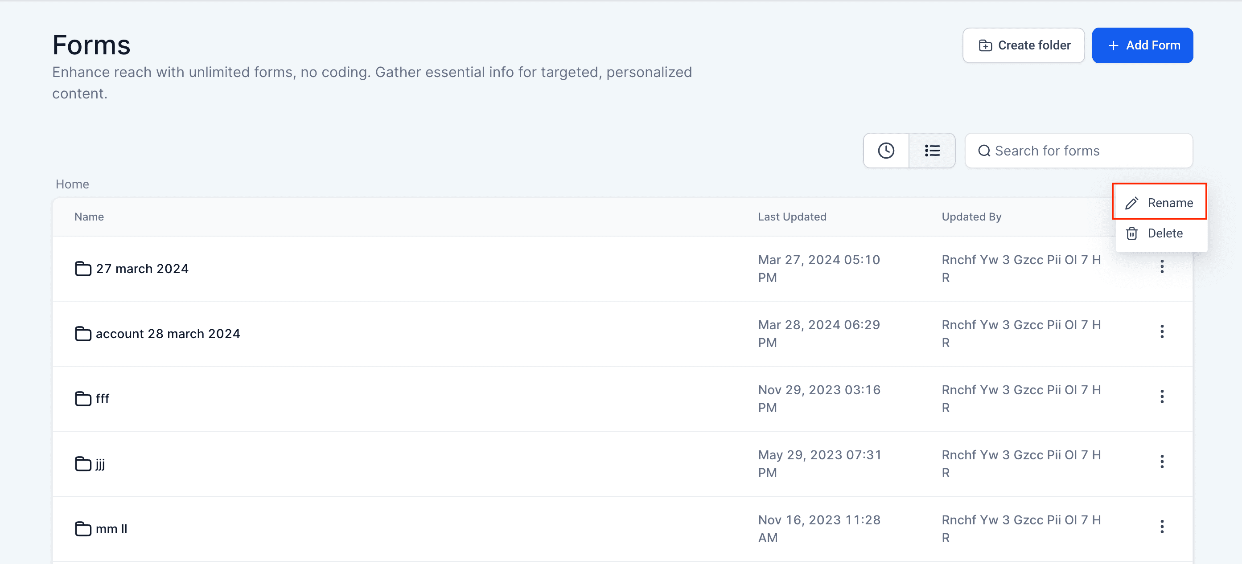Screen dimensions: 1242x564
Task: Click the Add Form button
Action: point(1142,45)
